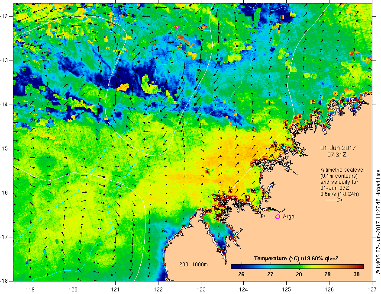Click longitude axis label 122
The height and width of the screenshot is (294, 381).
click(158, 289)
